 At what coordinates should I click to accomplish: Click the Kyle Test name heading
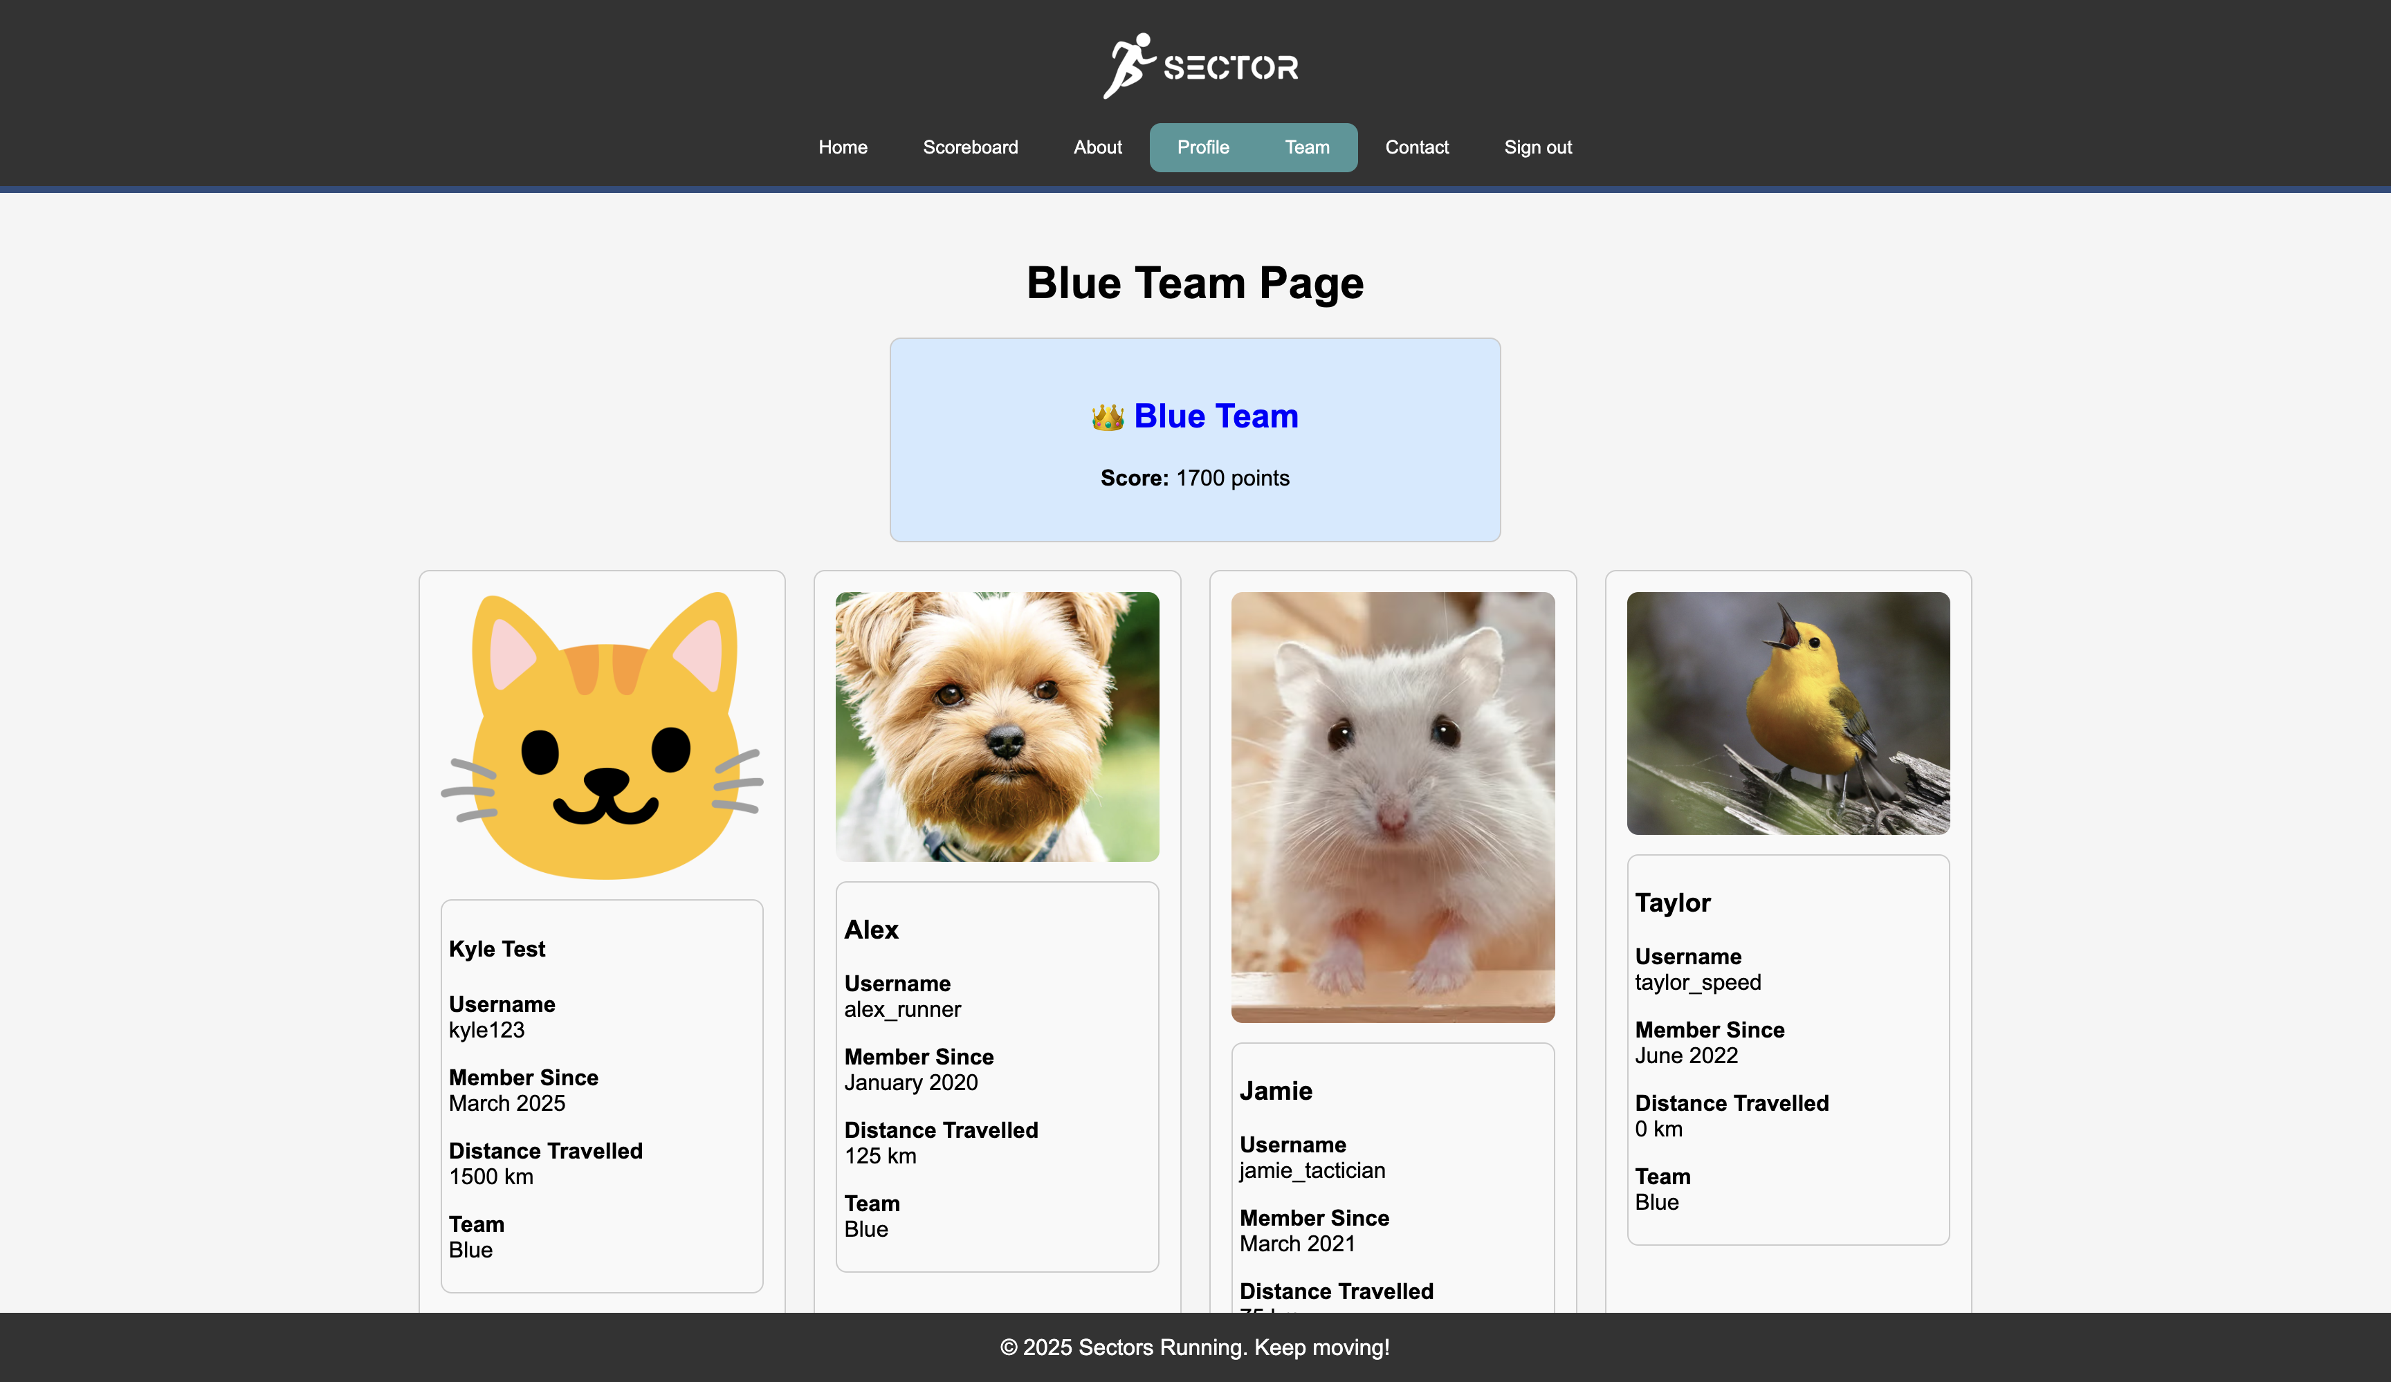[x=497, y=948]
